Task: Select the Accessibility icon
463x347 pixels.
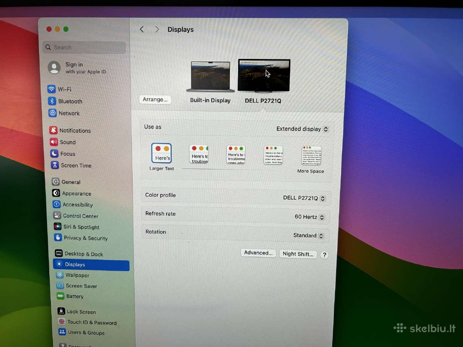Action: [56, 204]
